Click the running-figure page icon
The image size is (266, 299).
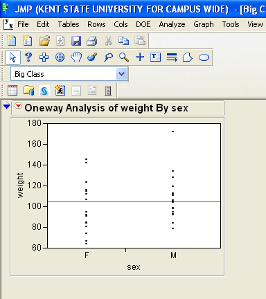point(60,41)
